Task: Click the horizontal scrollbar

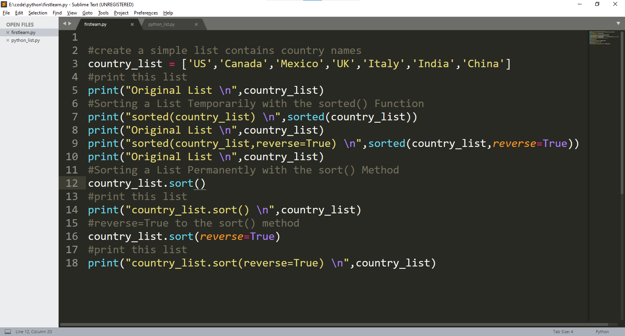Action: (334, 324)
